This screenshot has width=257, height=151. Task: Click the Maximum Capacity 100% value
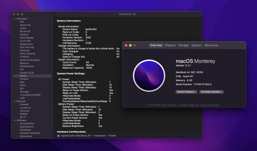[89, 68]
